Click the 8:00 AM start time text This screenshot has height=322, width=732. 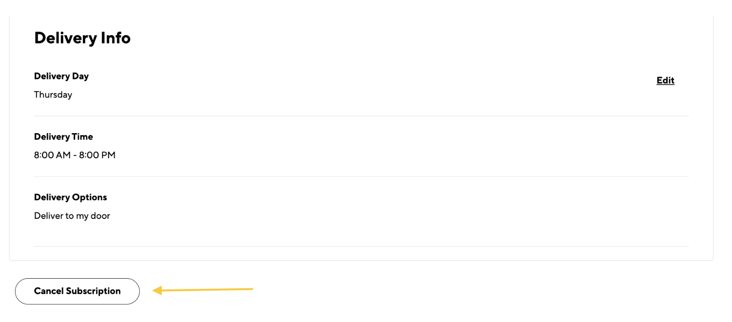point(52,155)
